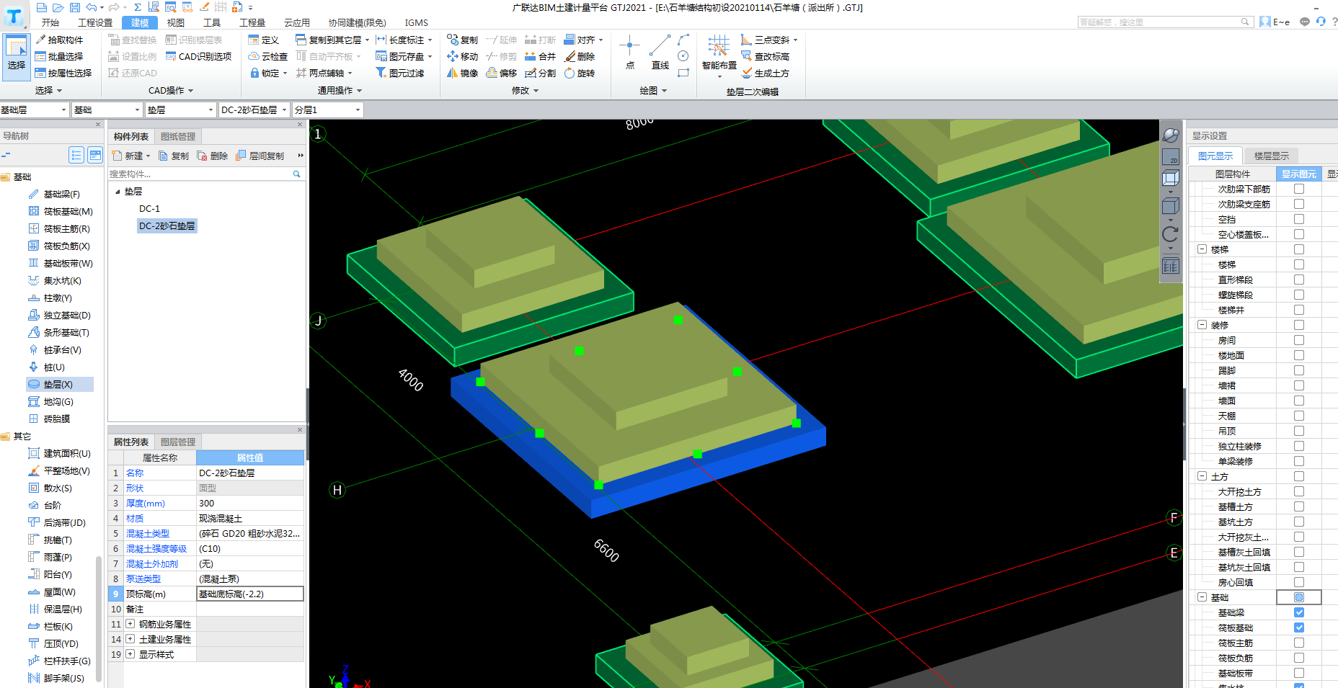The height and width of the screenshot is (688, 1338).
Task: Open the 工程量 ribbon tab
Action: coord(252,22)
